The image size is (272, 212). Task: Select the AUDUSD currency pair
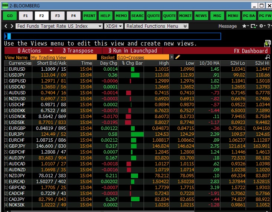pyautogui.click(x=17, y=93)
